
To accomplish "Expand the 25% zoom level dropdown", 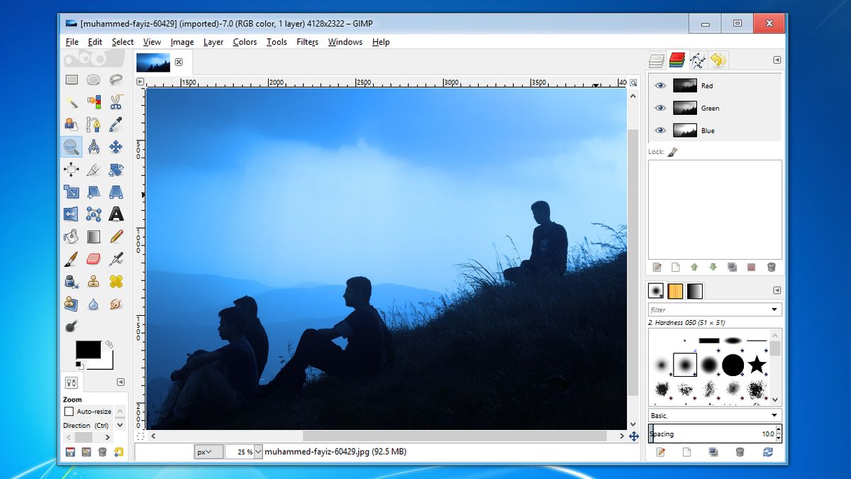I will tap(257, 451).
